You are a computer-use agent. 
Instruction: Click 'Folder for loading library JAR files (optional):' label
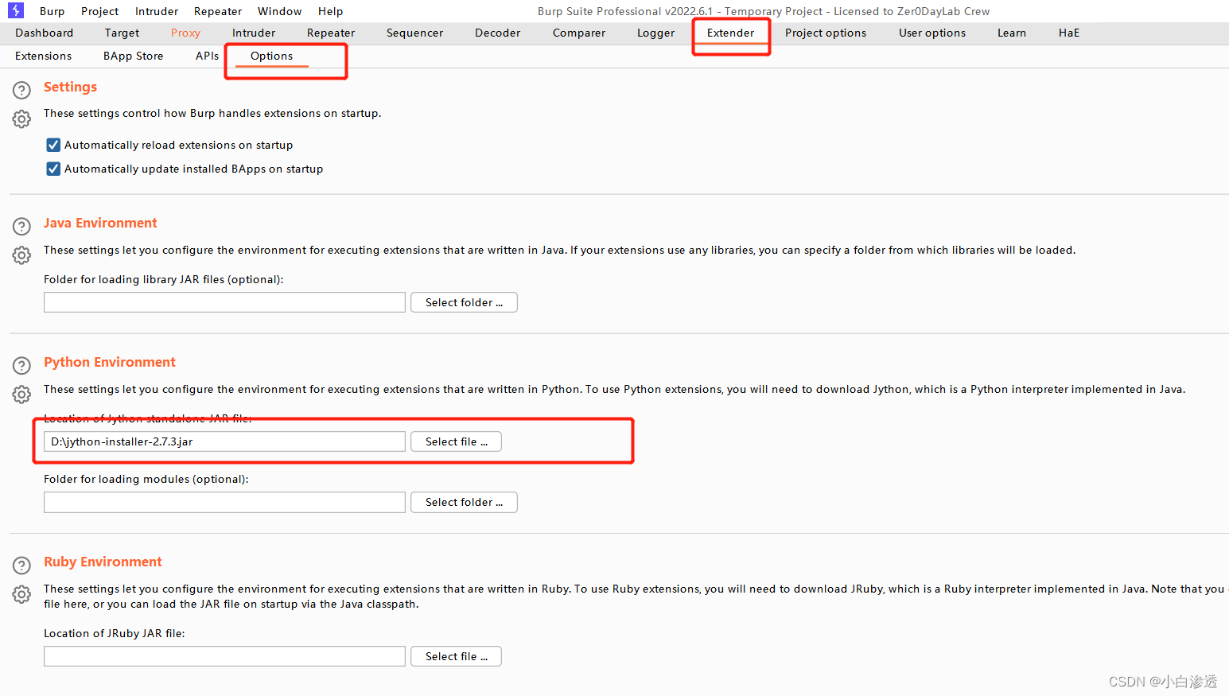click(x=164, y=279)
